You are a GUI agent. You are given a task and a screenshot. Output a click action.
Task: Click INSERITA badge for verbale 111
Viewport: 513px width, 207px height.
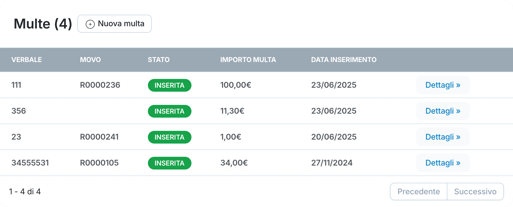pos(169,85)
